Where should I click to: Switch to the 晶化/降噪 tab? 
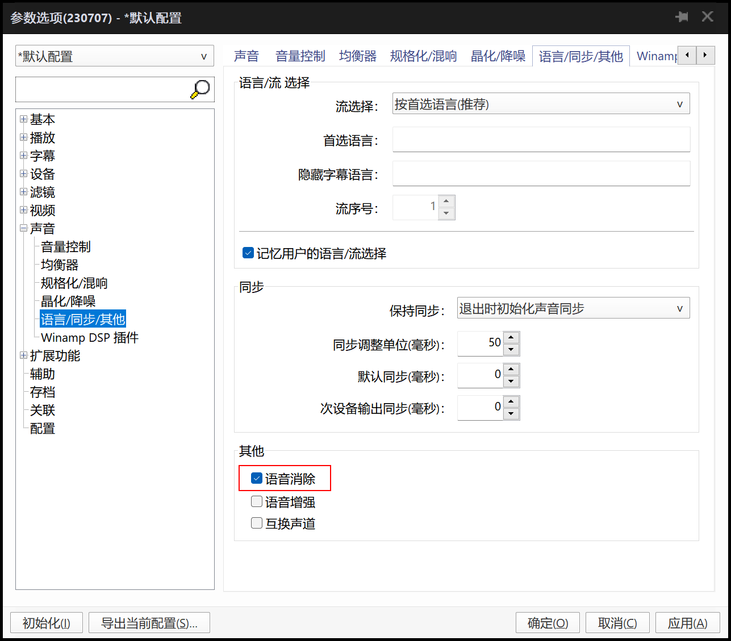[x=497, y=56]
